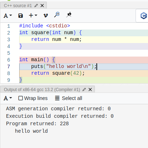Open the add new pane plus dropdown
Viewport: 148px width, 148px height.
click(x=33, y=15)
